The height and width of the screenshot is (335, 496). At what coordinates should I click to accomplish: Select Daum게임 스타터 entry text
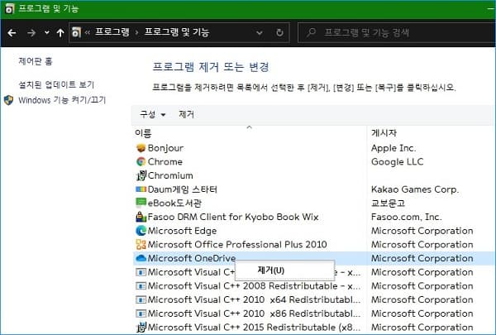182,189
